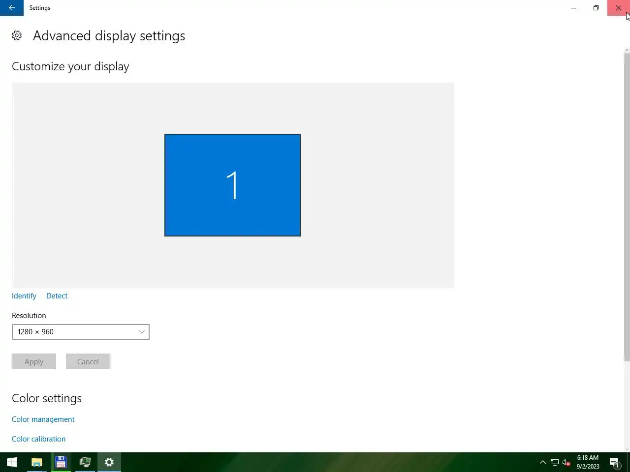Select the Settings gear on the taskbar
The height and width of the screenshot is (472, 630).
(x=109, y=462)
